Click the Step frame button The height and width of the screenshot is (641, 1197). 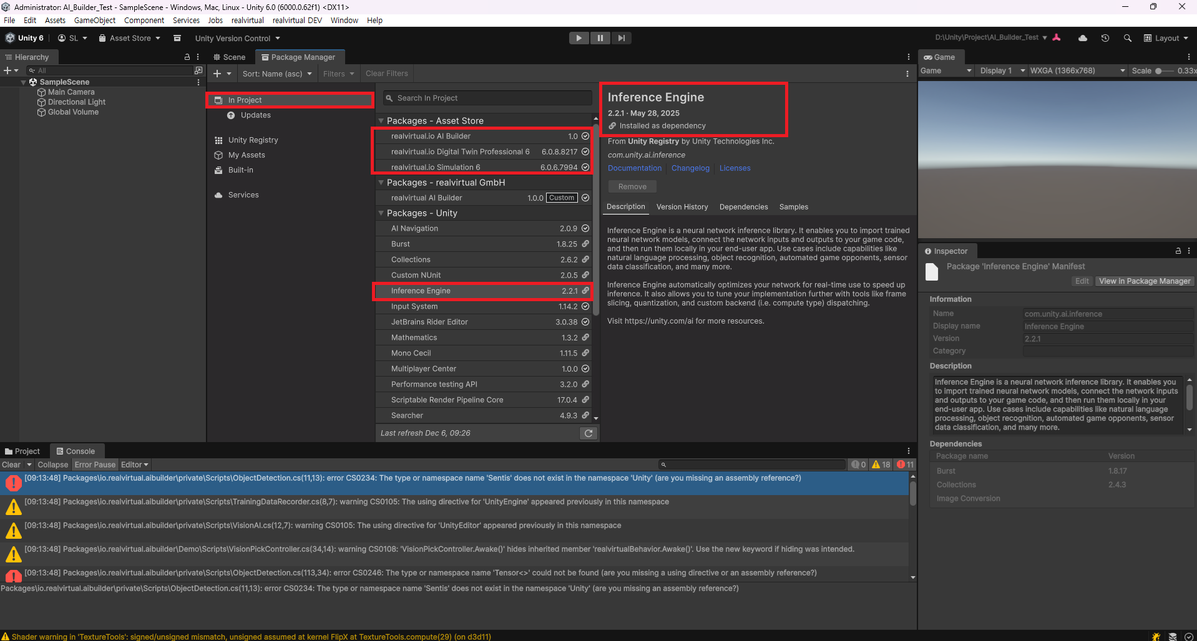[621, 38]
